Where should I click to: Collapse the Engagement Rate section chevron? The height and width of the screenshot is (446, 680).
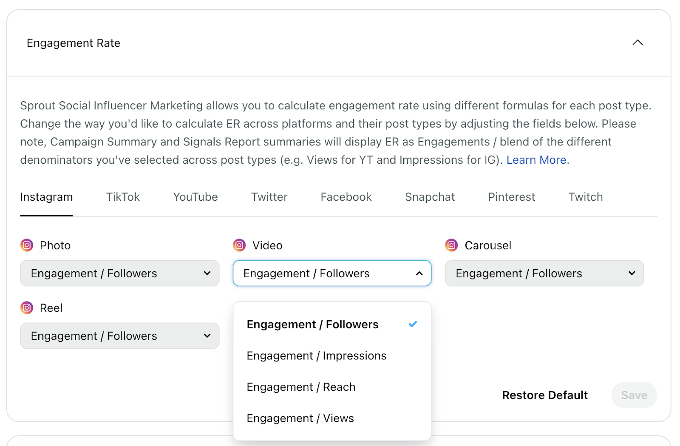[637, 43]
